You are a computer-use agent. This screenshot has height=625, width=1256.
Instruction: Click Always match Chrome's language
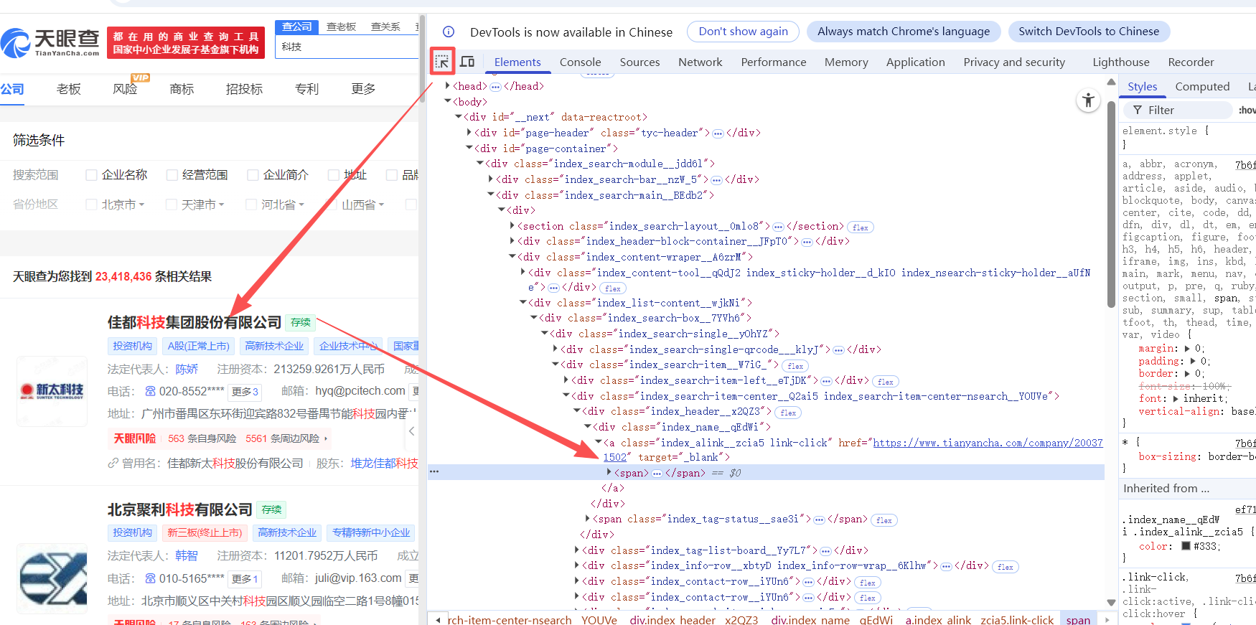coord(904,32)
